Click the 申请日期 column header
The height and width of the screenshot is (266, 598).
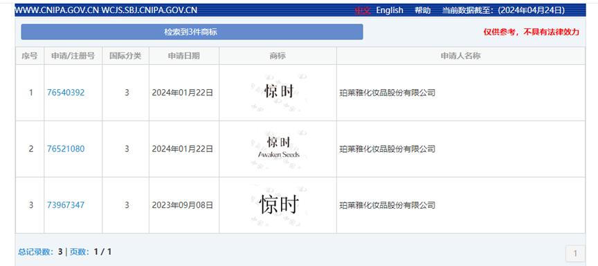pyautogui.click(x=184, y=56)
